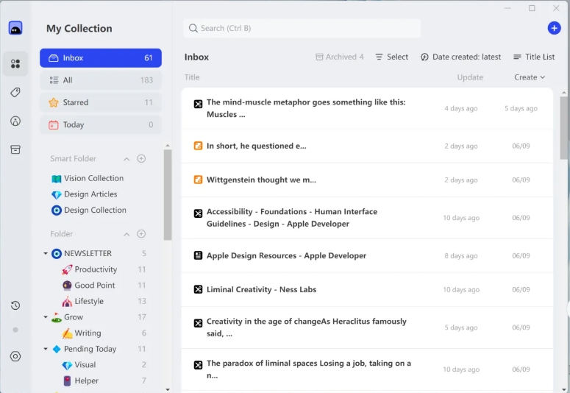This screenshot has height=393, width=570.
Task: Click the Grow folder golf icon
Action: pyautogui.click(x=57, y=317)
